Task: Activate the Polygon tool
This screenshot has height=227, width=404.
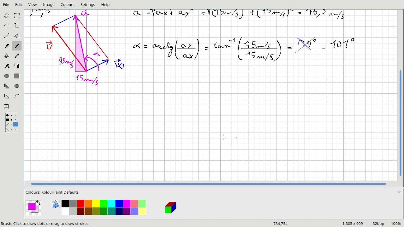Action: coord(7,86)
